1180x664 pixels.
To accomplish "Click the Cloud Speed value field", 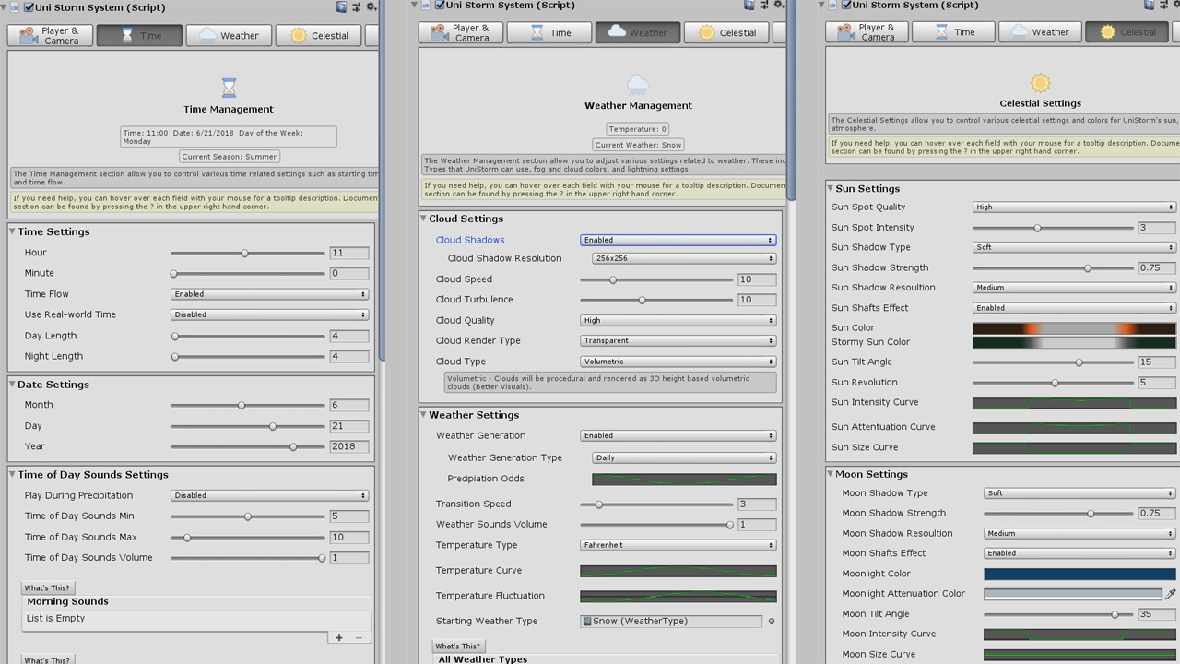I will (757, 279).
